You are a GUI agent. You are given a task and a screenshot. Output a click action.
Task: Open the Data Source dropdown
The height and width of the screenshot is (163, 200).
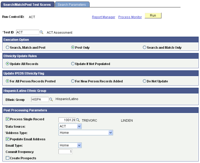coord(70,126)
